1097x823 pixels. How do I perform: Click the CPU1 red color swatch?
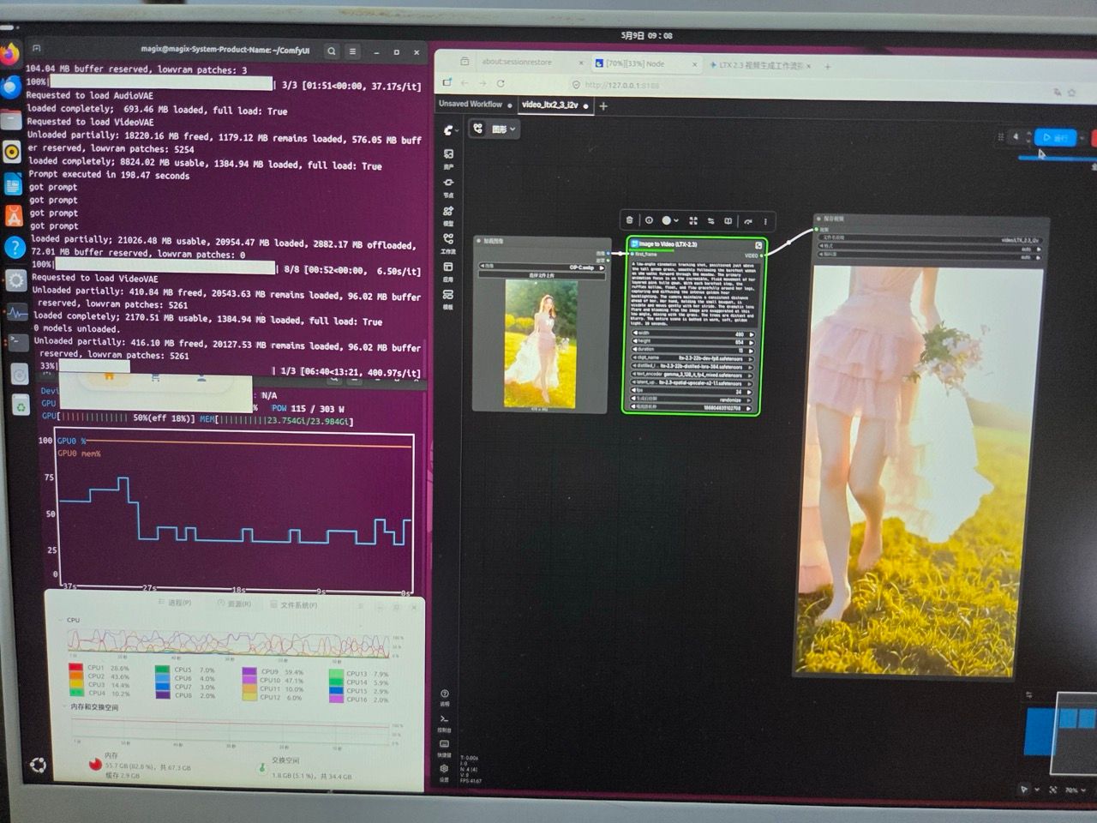pos(75,668)
